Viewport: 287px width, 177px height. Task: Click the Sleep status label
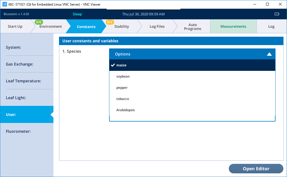pos(77,14)
